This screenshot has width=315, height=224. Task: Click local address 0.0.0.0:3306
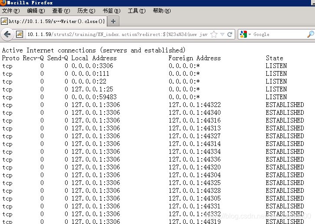coord(92,66)
